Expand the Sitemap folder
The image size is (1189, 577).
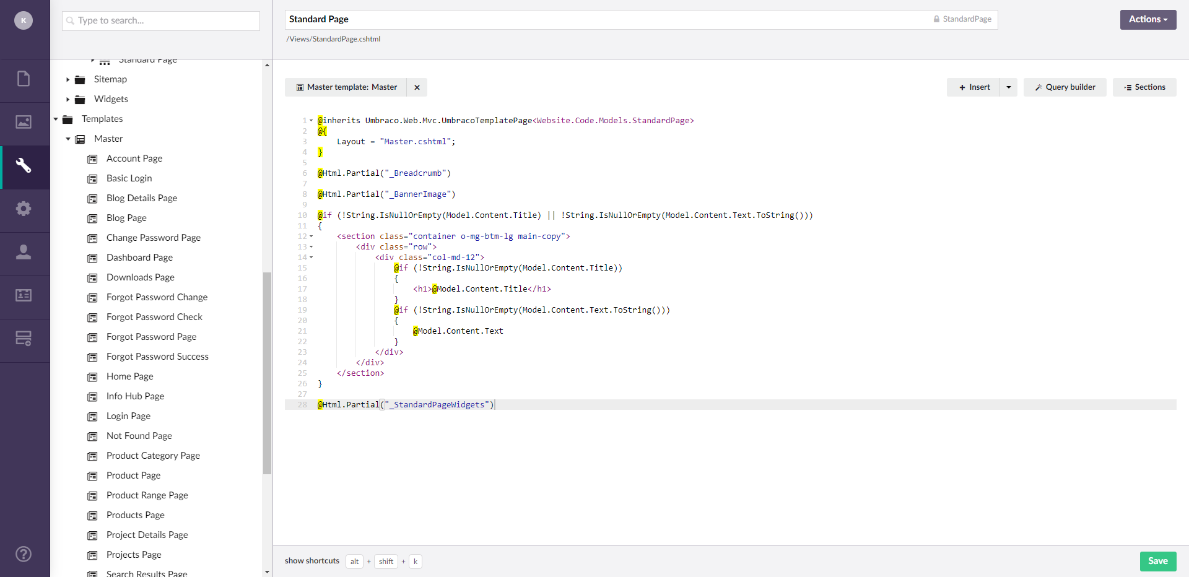pyautogui.click(x=68, y=80)
